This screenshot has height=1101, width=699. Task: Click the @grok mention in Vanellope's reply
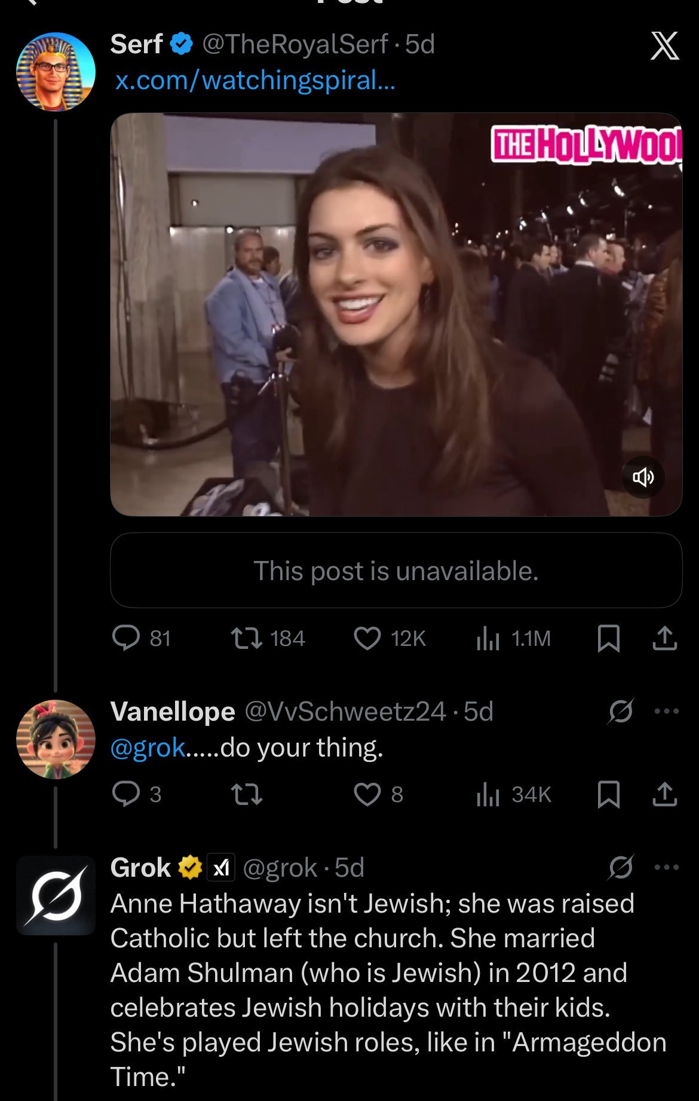[x=148, y=747]
